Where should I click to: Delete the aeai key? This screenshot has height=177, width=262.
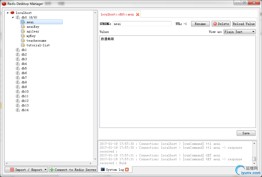click(x=221, y=24)
